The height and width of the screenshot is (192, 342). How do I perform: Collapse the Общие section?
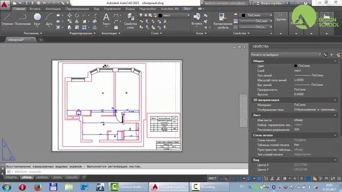point(335,61)
